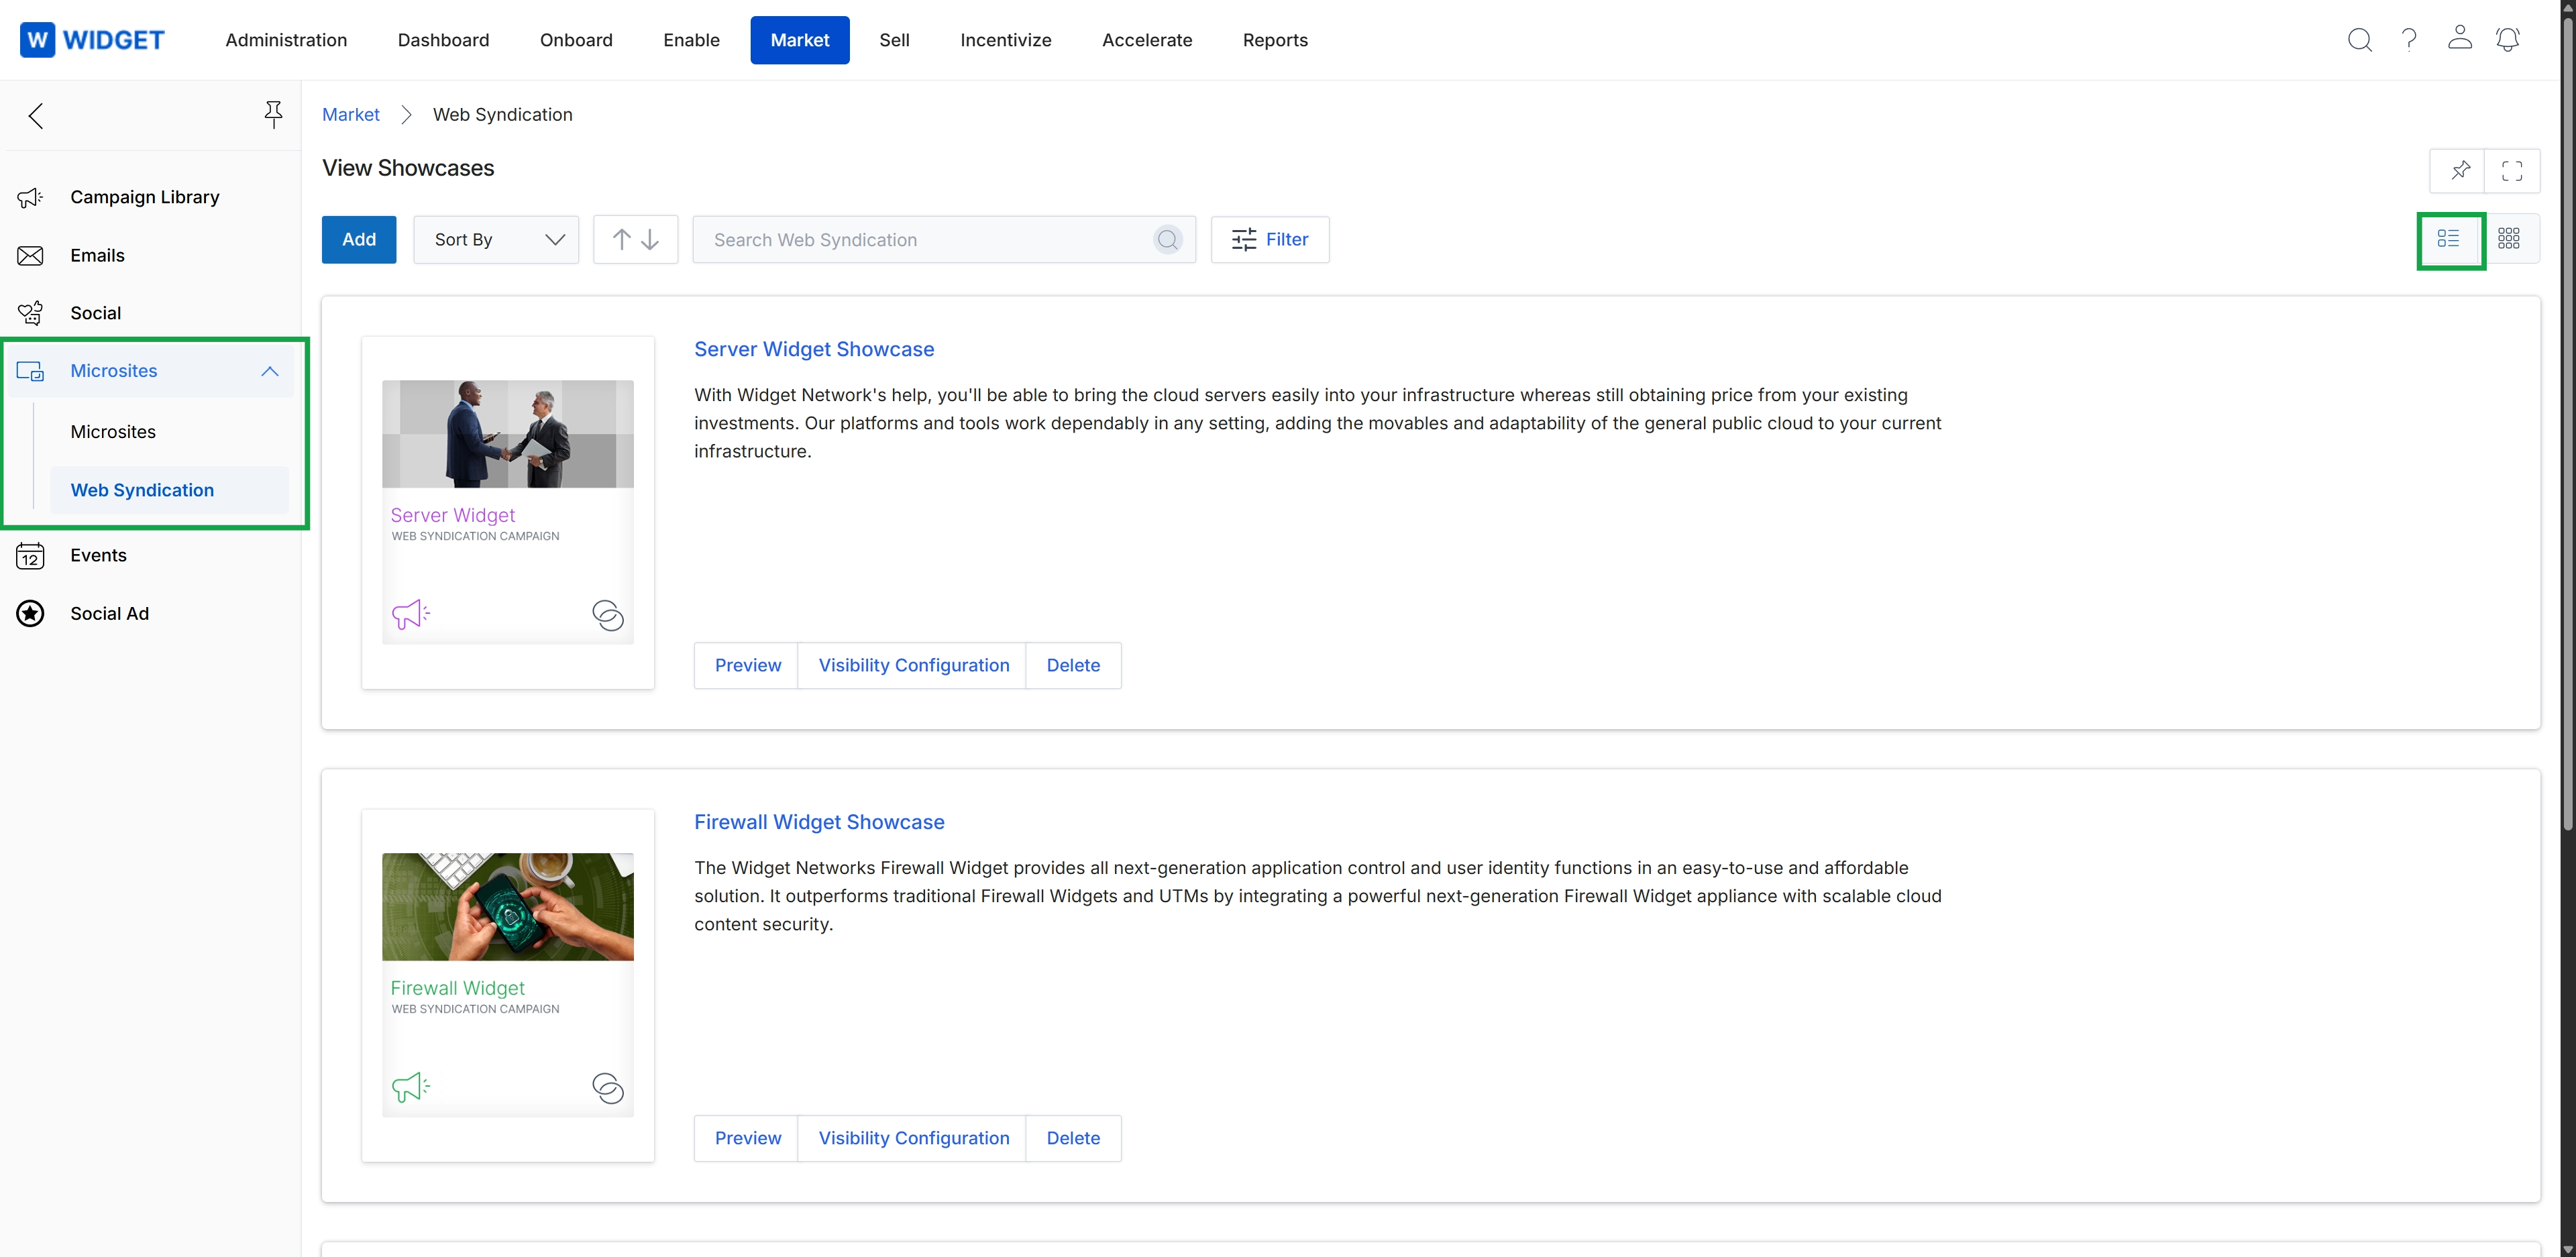
Task: Click the Microsites monitor icon
Action: (31, 371)
